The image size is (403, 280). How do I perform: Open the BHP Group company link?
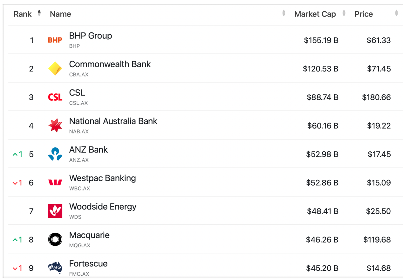tap(91, 36)
